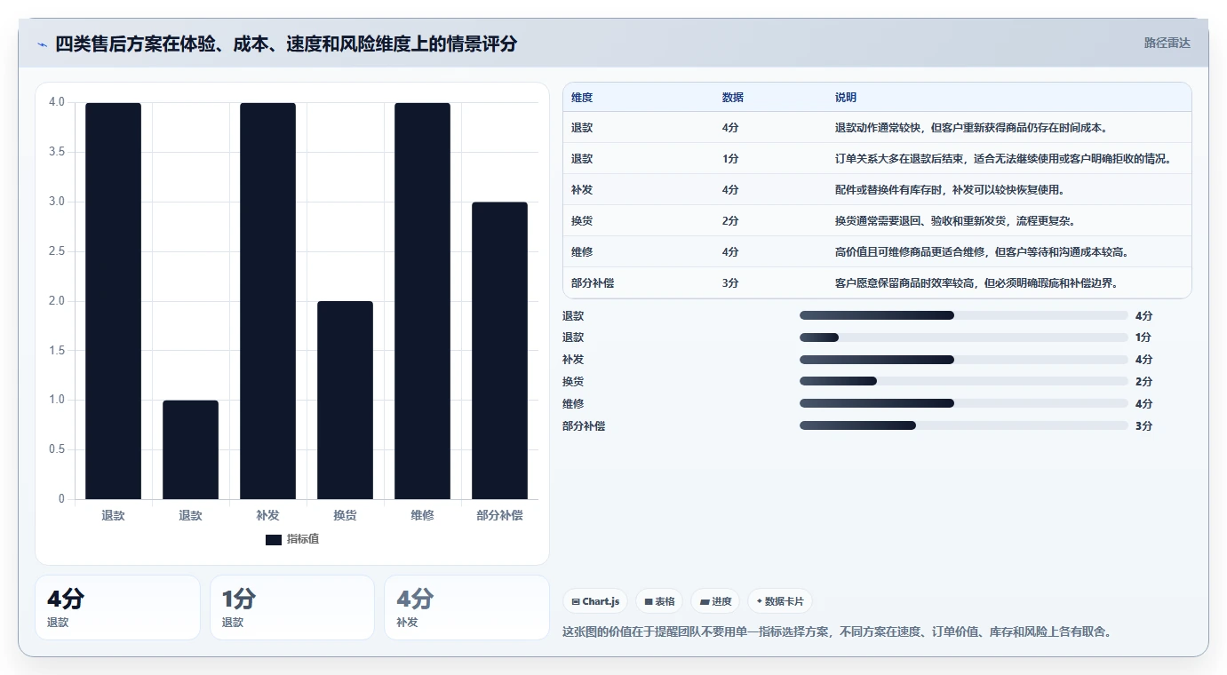This screenshot has width=1227, height=675.
Task: Click the description starting 高价值且可维修商品
Action: click(x=982, y=252)
